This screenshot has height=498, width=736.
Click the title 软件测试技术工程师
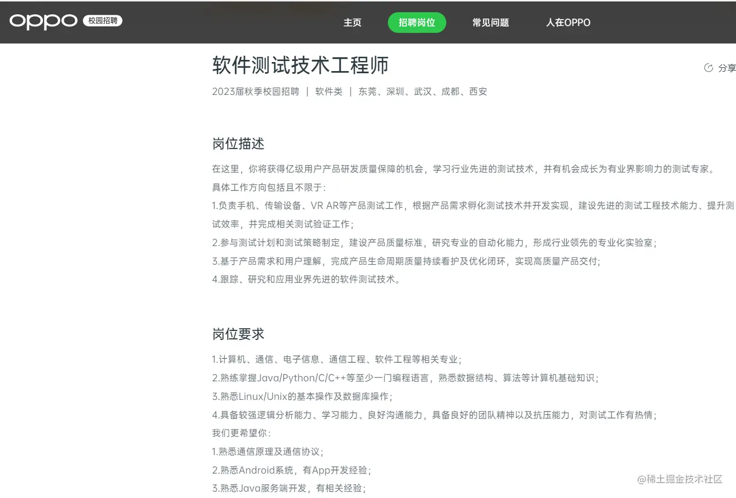click(x=300, y=65)
